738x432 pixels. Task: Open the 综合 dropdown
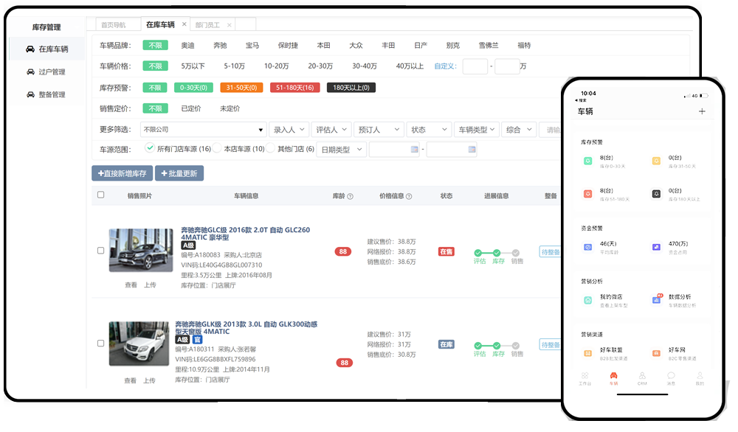point(519,129)
